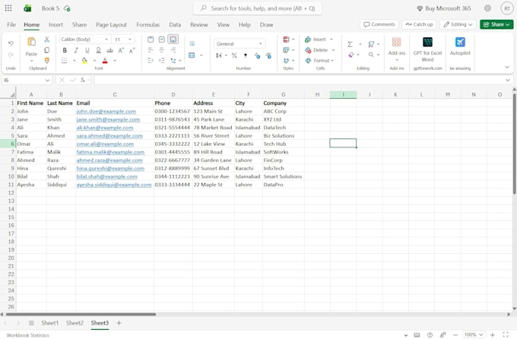The height and width of the screenshot is (339, 517).
Task: Apply the red font color button
Action: [105, 60]
